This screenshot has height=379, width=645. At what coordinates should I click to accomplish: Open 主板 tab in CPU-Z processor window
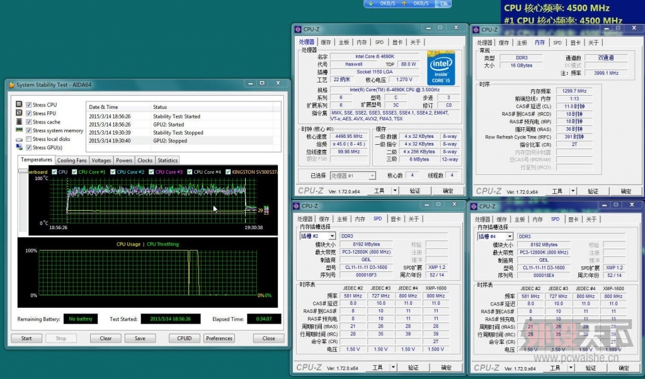coord(344,42)
